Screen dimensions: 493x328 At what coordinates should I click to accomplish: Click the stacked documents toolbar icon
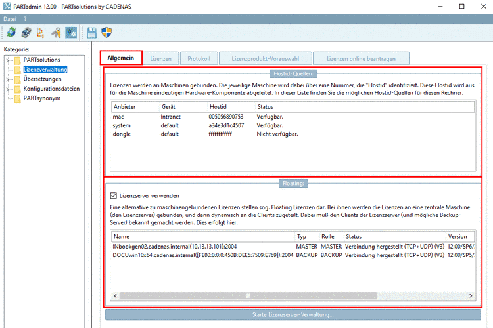coord(26,32)
